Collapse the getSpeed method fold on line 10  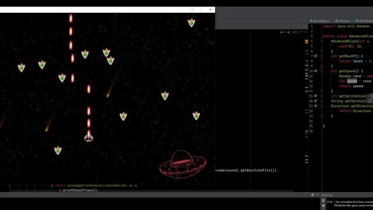pyautogui.click(x=322, y=71)
